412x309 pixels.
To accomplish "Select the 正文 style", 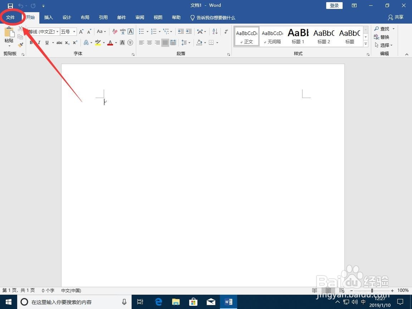I will pos(247,37).
